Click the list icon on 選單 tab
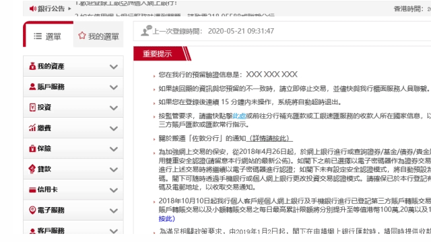Screen dimensions: 431x242 pos(38,36)
